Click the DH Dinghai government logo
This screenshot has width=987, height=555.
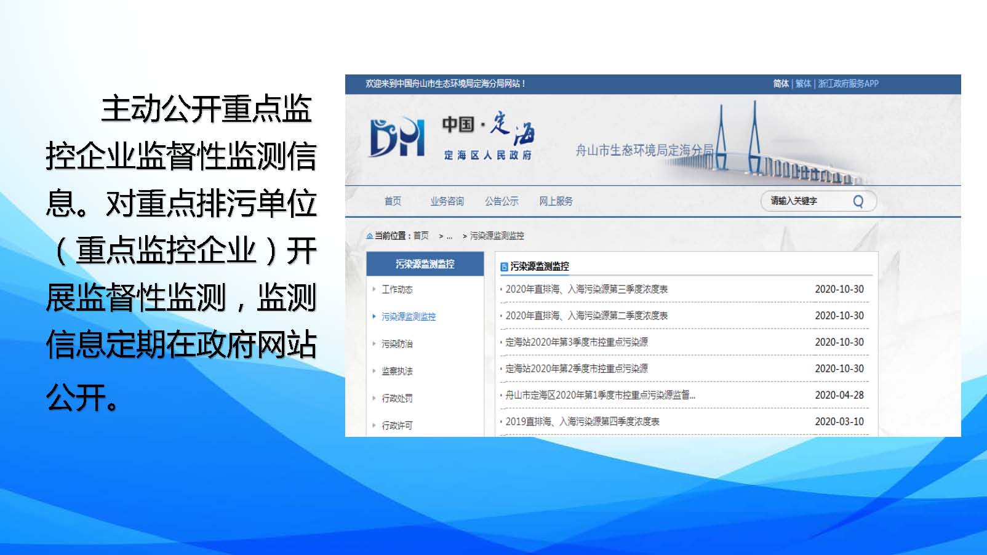pos(397,137)
